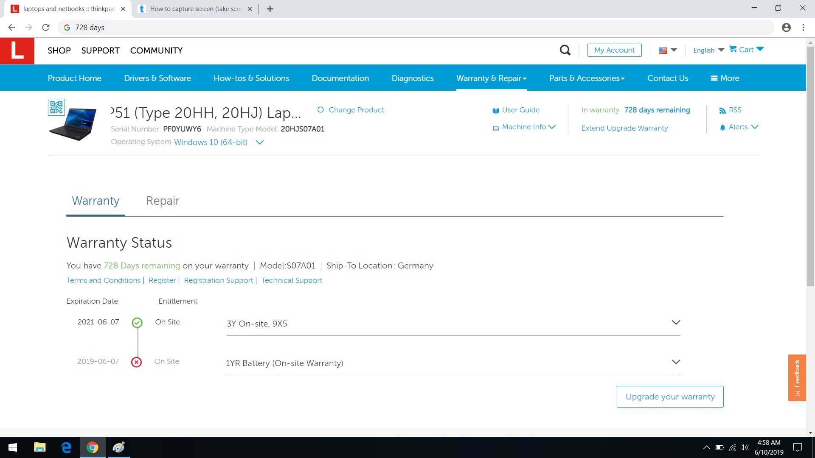Screen dimensions: 815x458
Task: Open the shopping Cart icon
Action: (x=733, y=49)
